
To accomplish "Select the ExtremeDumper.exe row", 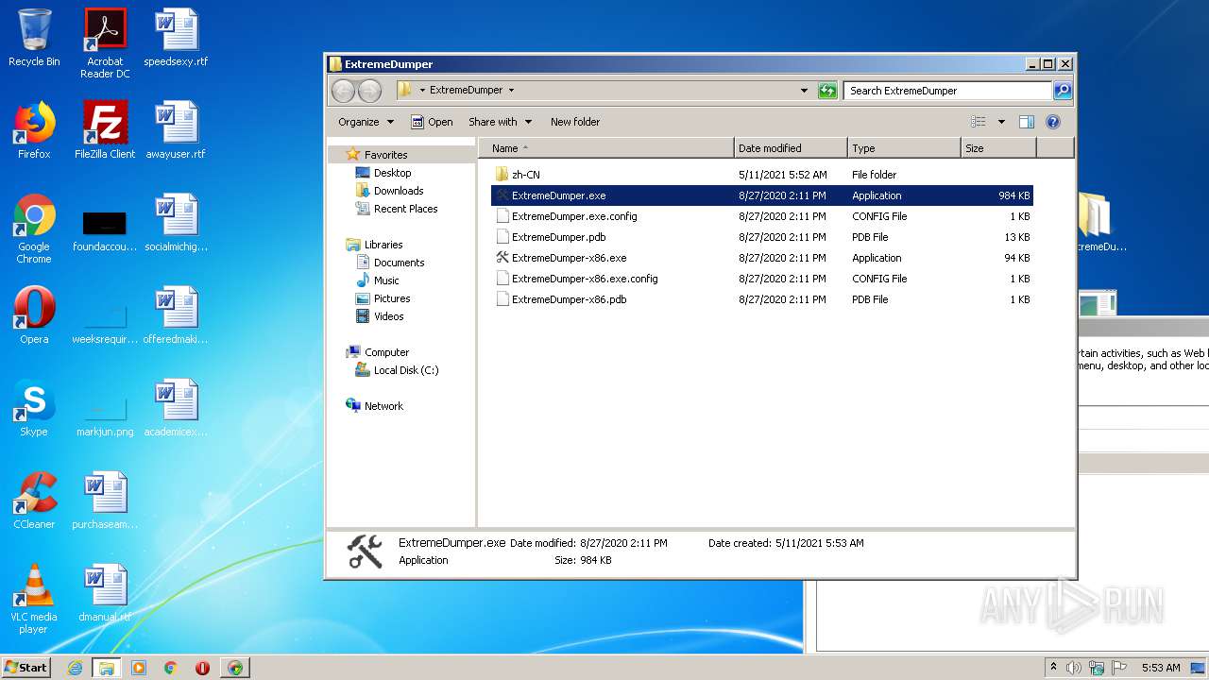I will [761, 195].
